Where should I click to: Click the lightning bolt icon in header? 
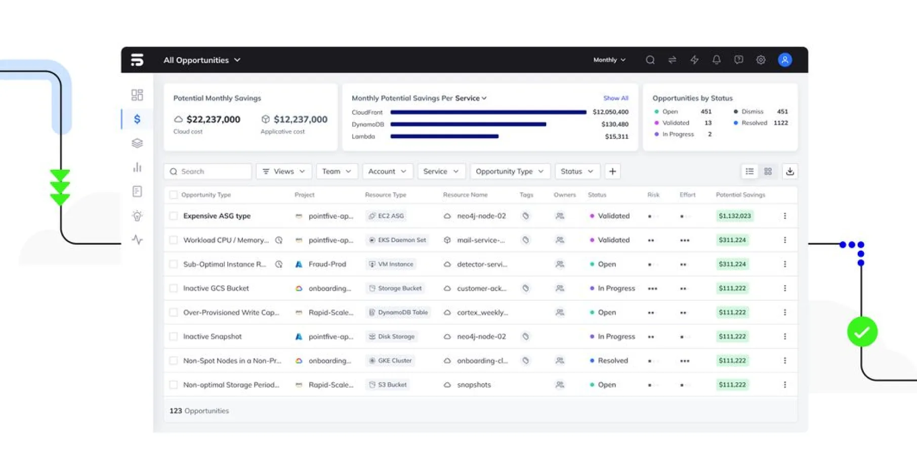694,60
